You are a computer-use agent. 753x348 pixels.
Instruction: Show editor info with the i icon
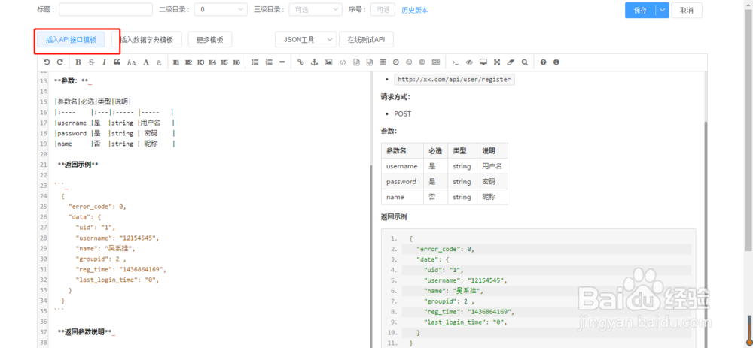(x=556, y=62)
